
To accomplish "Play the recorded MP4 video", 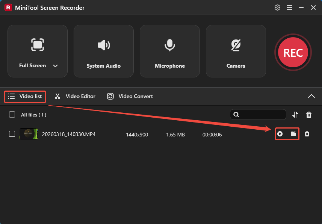I will (x=281, y=134).
